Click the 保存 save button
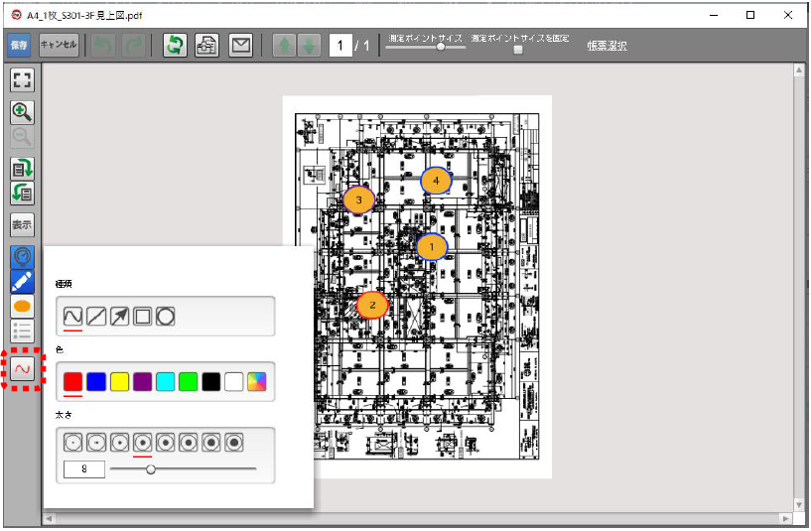This screenshot has width=811, height=531. click(19, 46)
